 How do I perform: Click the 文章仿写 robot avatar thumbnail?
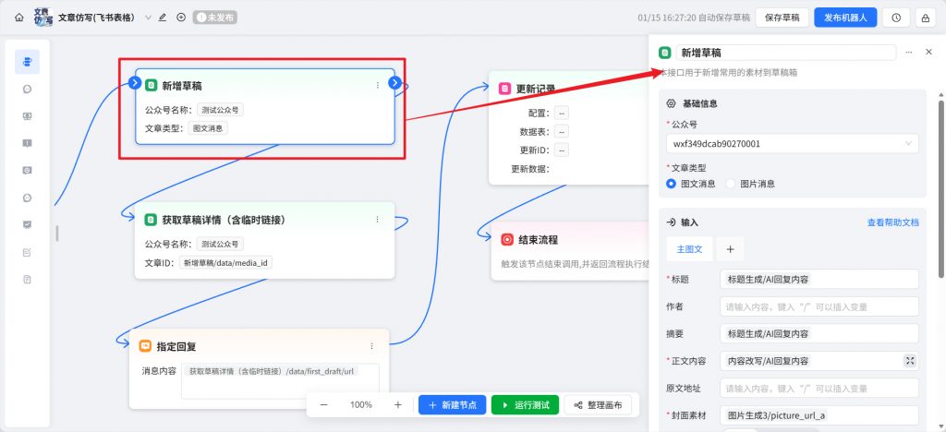[x=42, y=17]
